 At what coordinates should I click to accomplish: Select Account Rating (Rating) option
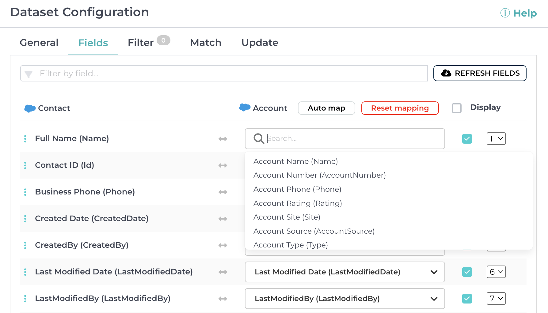[298, 203]
